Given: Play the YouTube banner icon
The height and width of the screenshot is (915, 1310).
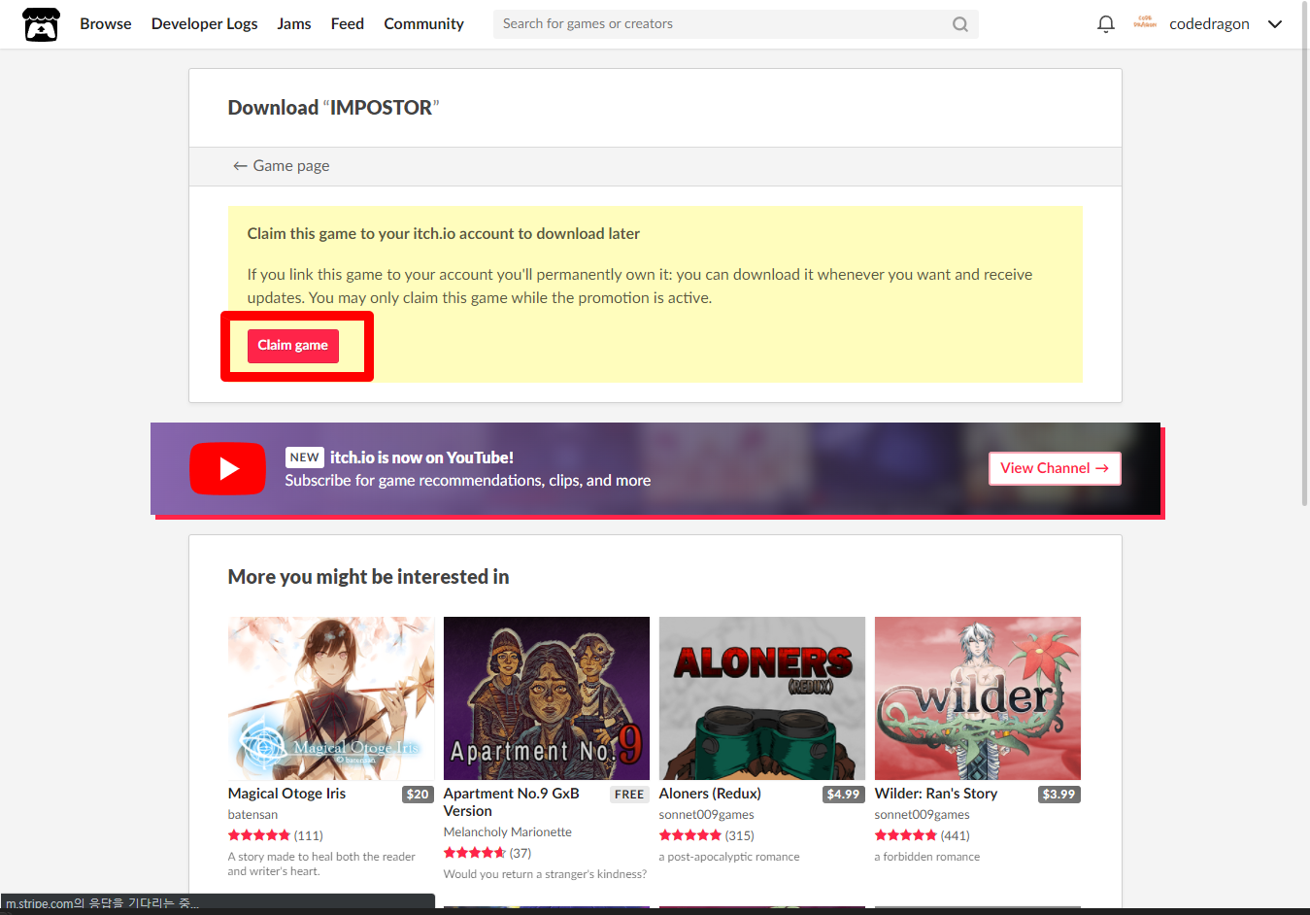Looking at the screenshot, I should pyautogui.click(x=227, y=468).
